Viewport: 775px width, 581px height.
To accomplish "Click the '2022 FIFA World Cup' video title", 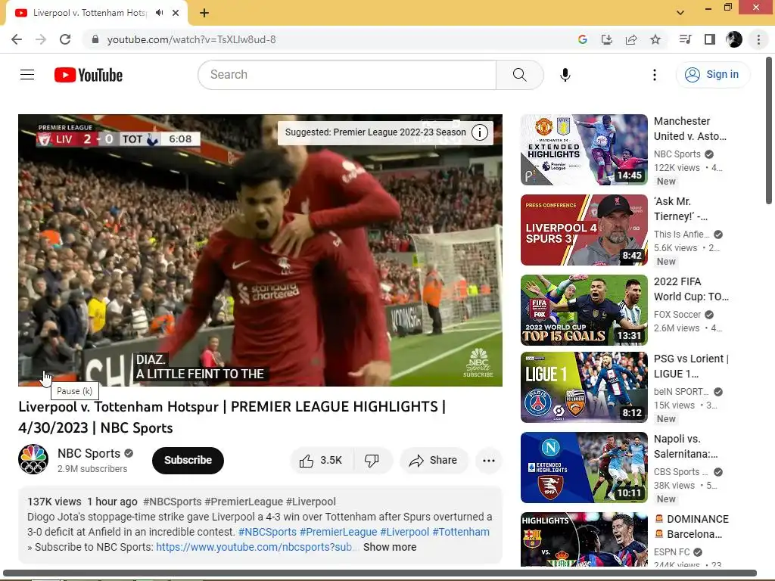I will point(691,289).
